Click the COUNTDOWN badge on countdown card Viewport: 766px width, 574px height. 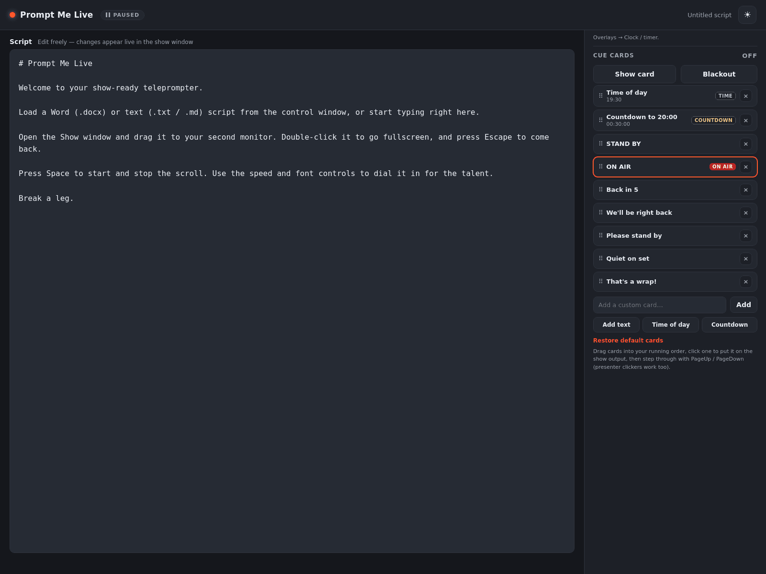pos(713,120)
